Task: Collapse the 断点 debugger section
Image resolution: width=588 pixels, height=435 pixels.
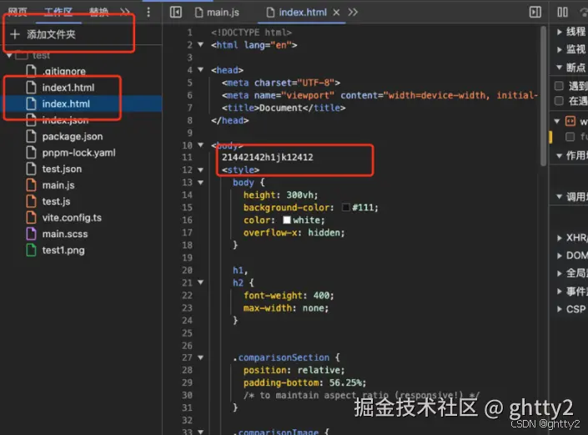Action: [559, 67]
